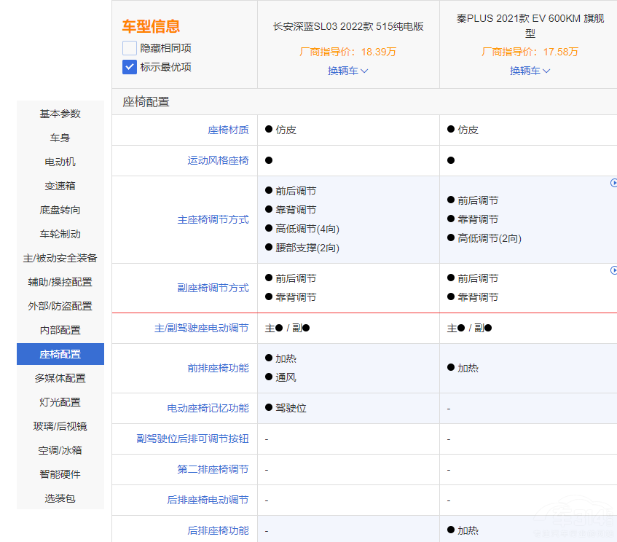617x542 pixels.
Task: Click the 后排座椅功能 parameter link
Action: [x=218, y=530]
